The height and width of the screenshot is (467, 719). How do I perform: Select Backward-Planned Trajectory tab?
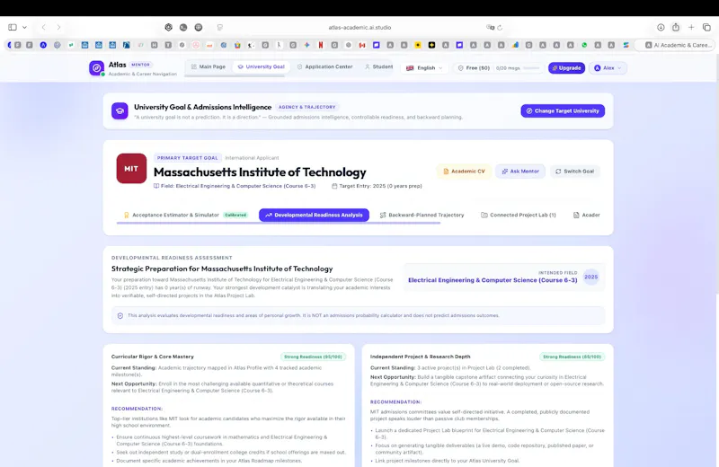click(422, 215)
